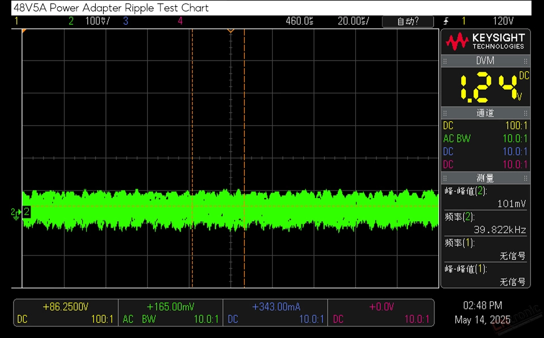Select channel 1 indicator in top bar

pyautogui.click(x=16, y=21)
